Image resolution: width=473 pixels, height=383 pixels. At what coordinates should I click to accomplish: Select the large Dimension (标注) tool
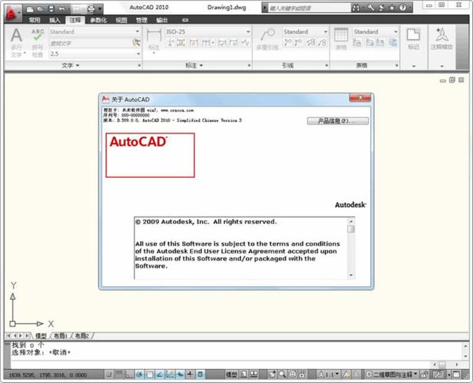point(154,40)
